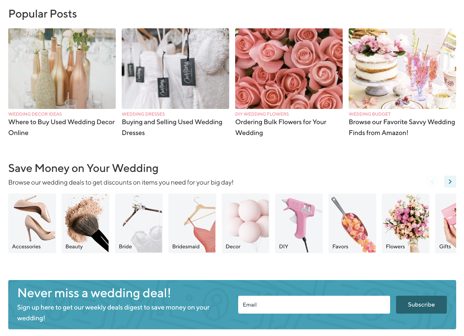Choose the Bridesmaid category tile

[192, 223]
